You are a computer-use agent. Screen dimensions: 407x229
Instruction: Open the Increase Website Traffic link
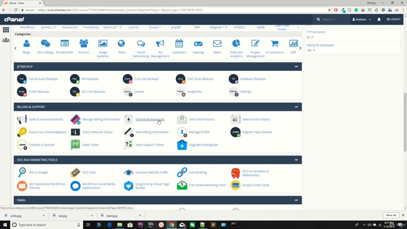tap(152, 172)
